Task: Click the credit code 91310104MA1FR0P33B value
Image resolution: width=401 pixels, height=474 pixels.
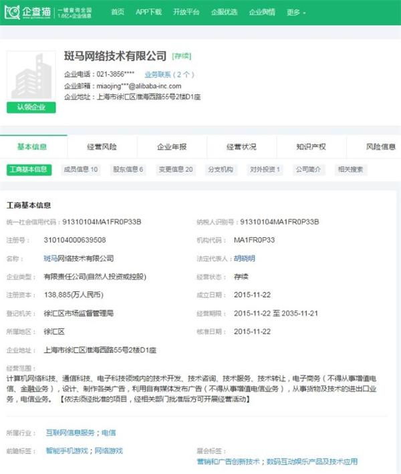Action: [102, 222]
